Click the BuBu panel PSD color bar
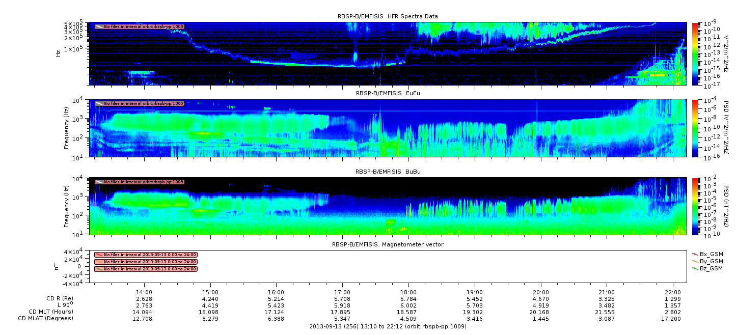The width and height of the screenshot is (737, 335). pos(695,206)
